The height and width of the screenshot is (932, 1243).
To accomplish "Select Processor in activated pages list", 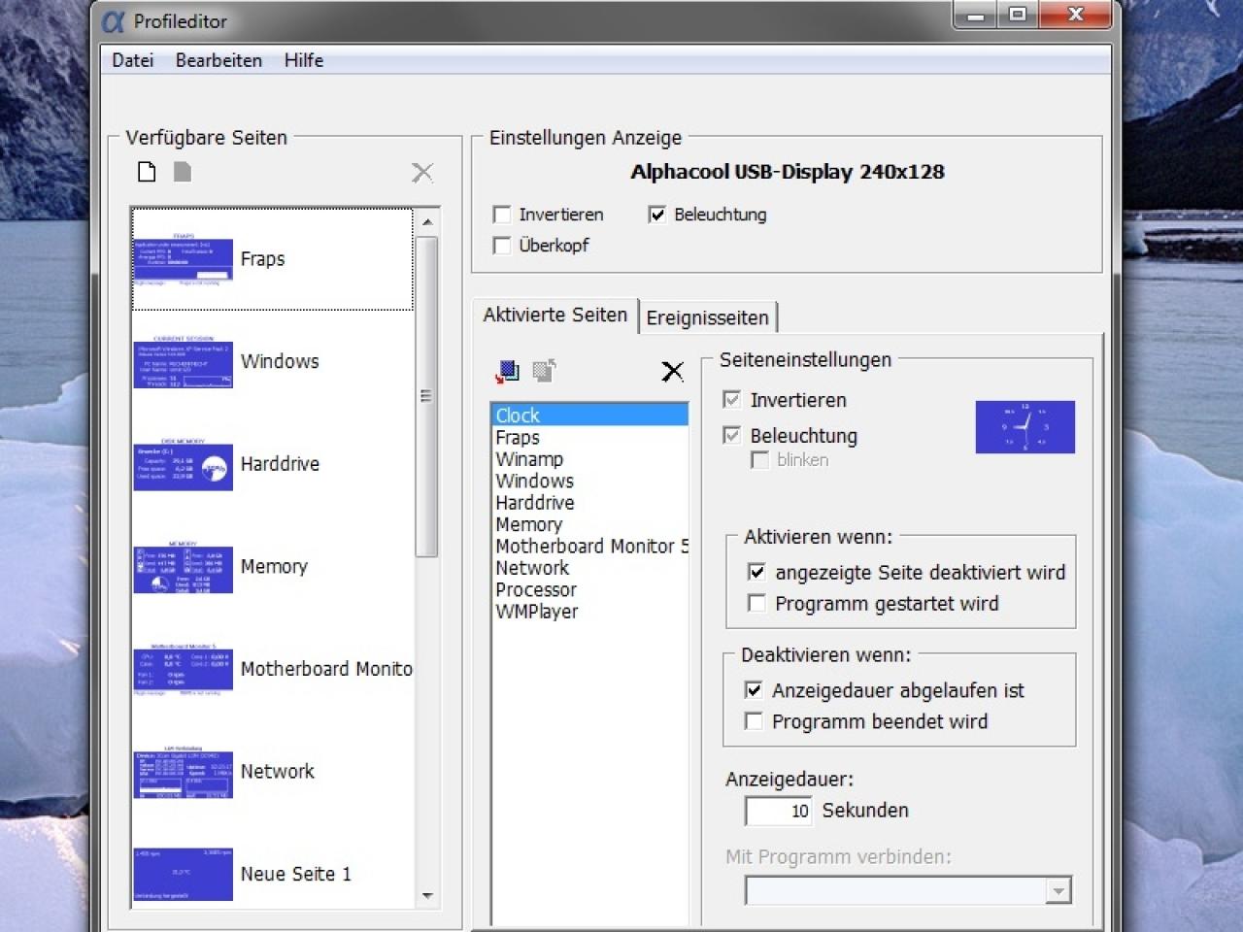I will point(589,589).
